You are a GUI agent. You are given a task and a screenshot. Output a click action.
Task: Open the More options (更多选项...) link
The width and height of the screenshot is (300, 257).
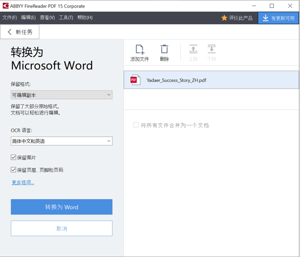(23, 182)
